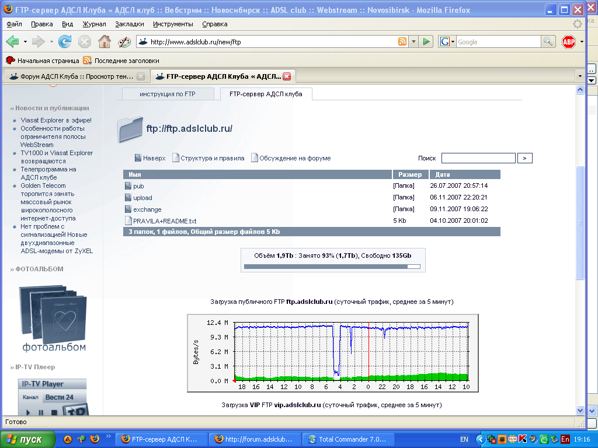This screenshot has height=448, width=598.
Task: Open the pub folder
Action: click(x=138, y=186)
